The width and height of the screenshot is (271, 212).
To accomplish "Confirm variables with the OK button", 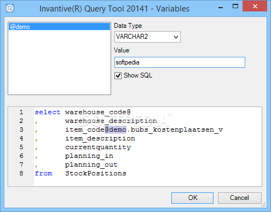I will (x=192, y=198).
